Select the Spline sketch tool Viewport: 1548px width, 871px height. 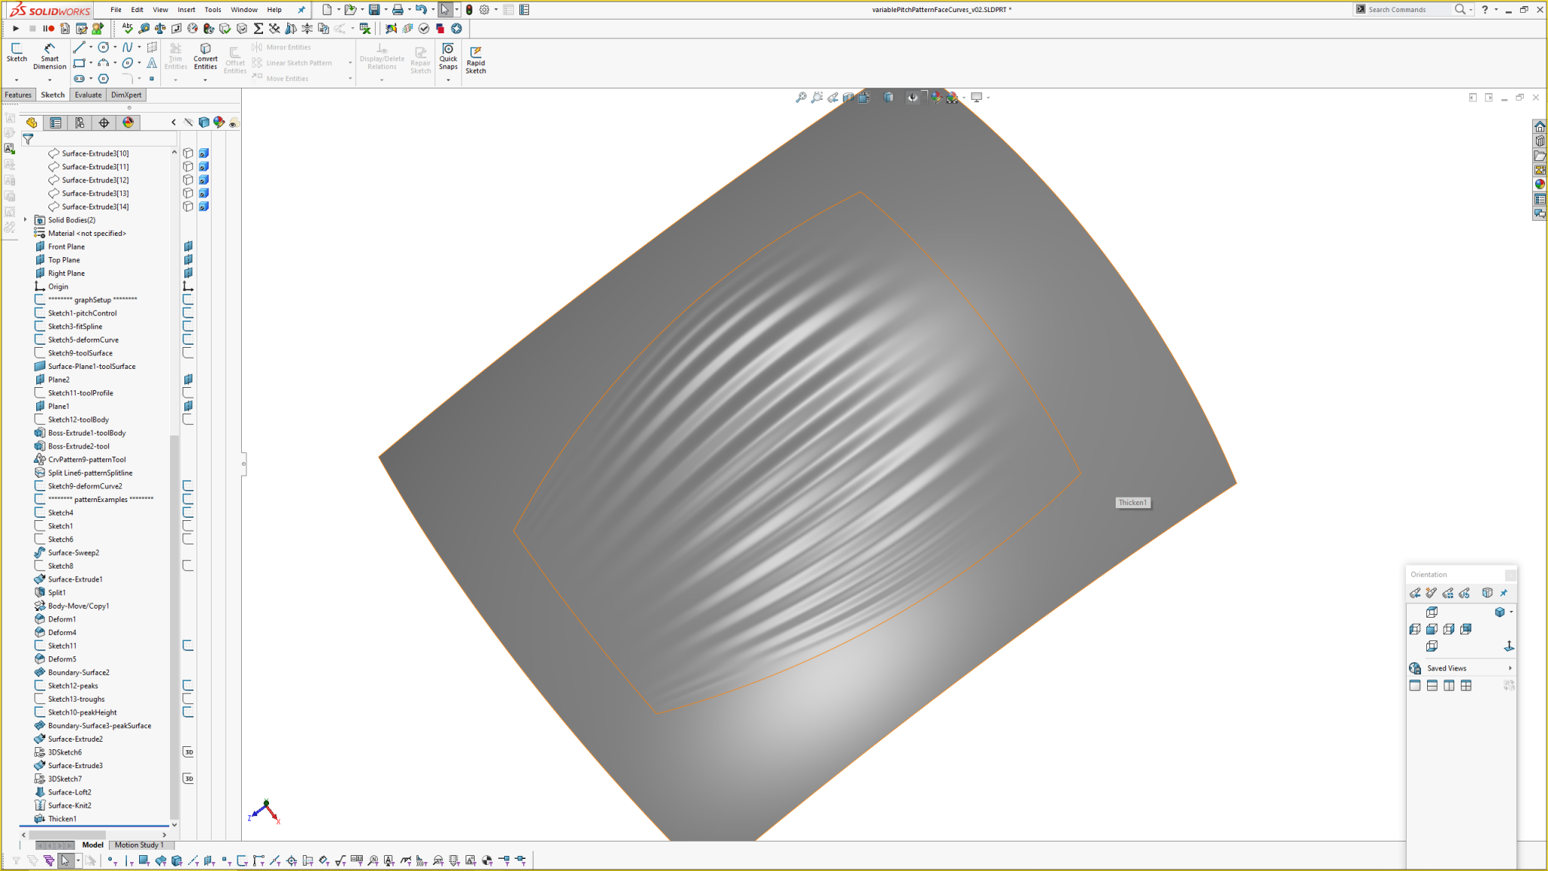coord(128,48)
